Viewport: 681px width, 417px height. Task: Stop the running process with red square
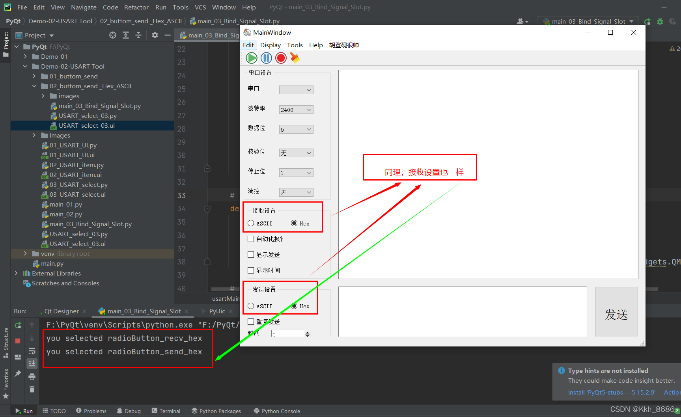click(18, 341)
